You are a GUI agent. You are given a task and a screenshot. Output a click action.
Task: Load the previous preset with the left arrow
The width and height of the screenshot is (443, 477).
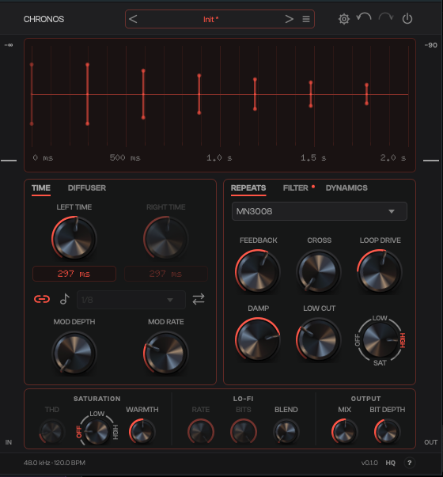(133, 19)
